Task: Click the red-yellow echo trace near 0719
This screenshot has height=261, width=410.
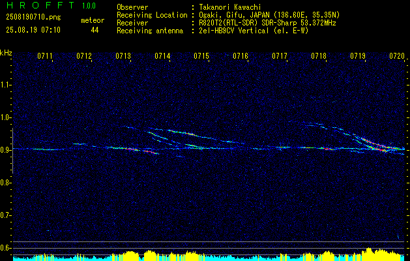Action: pyautogui.click(x=375, y=144)
